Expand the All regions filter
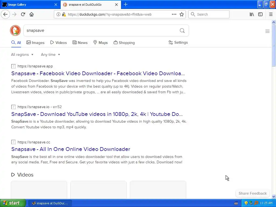276x207 pixels. [x=22, y=54]
